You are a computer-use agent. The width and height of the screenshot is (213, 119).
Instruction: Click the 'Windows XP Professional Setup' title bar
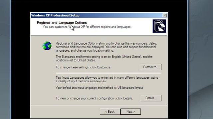(x=99, y=15)
